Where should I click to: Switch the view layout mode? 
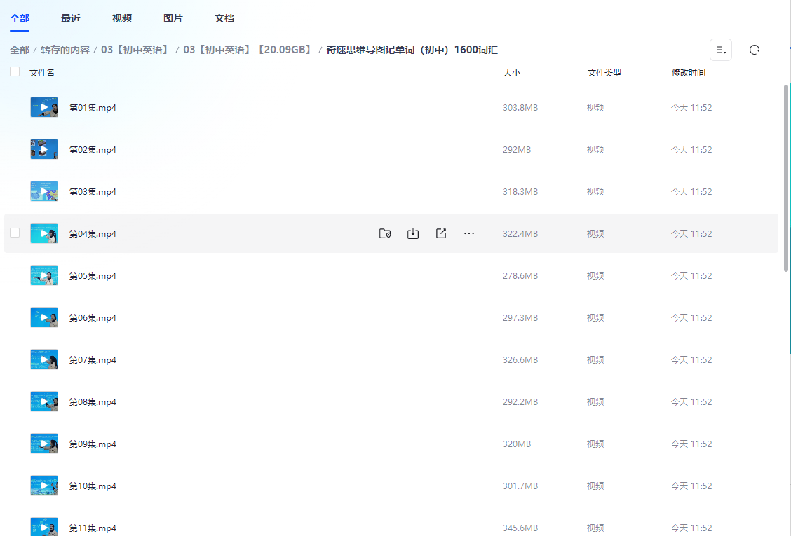(x=720, y=49)
